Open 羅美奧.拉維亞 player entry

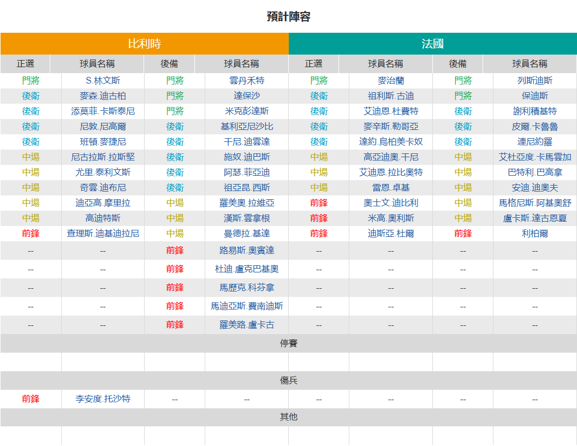tap(247, 203)
